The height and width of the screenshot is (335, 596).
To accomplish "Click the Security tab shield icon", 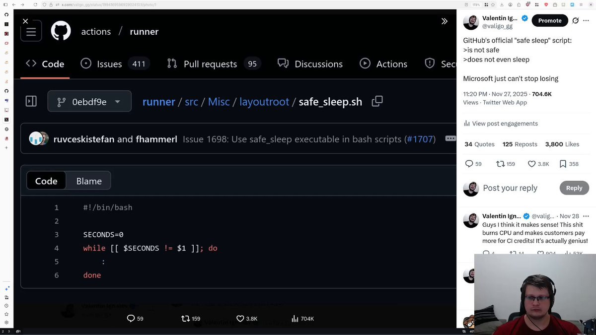I will 430,64.
